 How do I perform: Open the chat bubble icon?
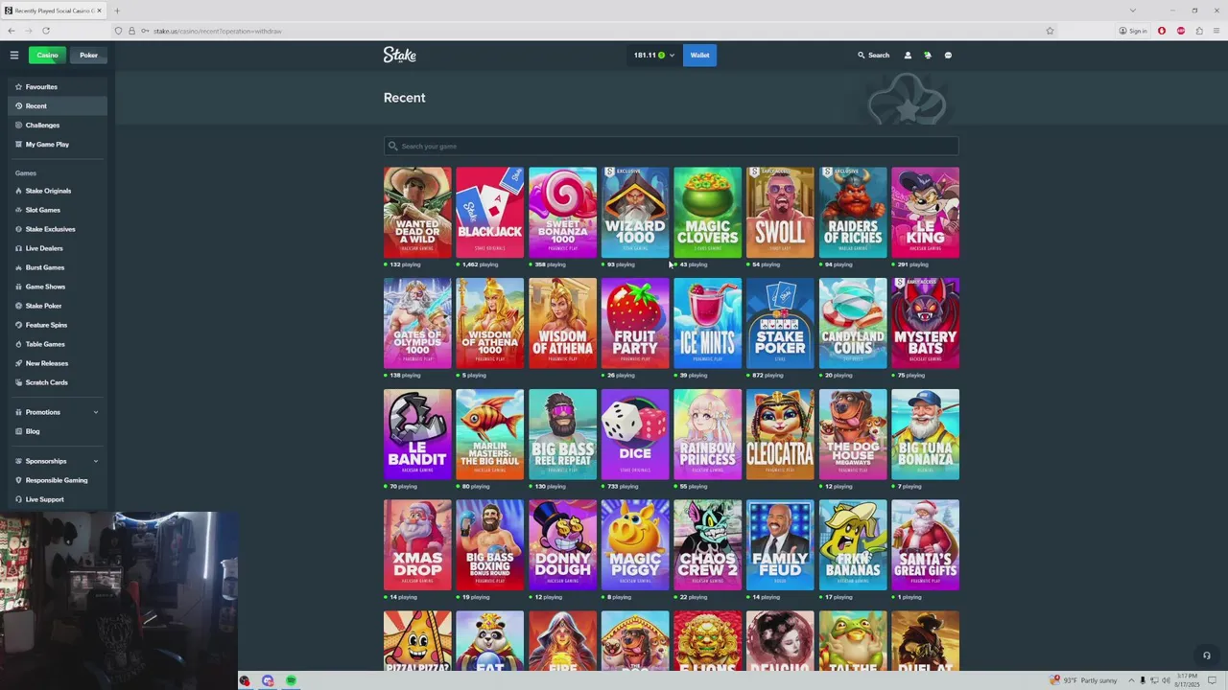pos(948,56)
